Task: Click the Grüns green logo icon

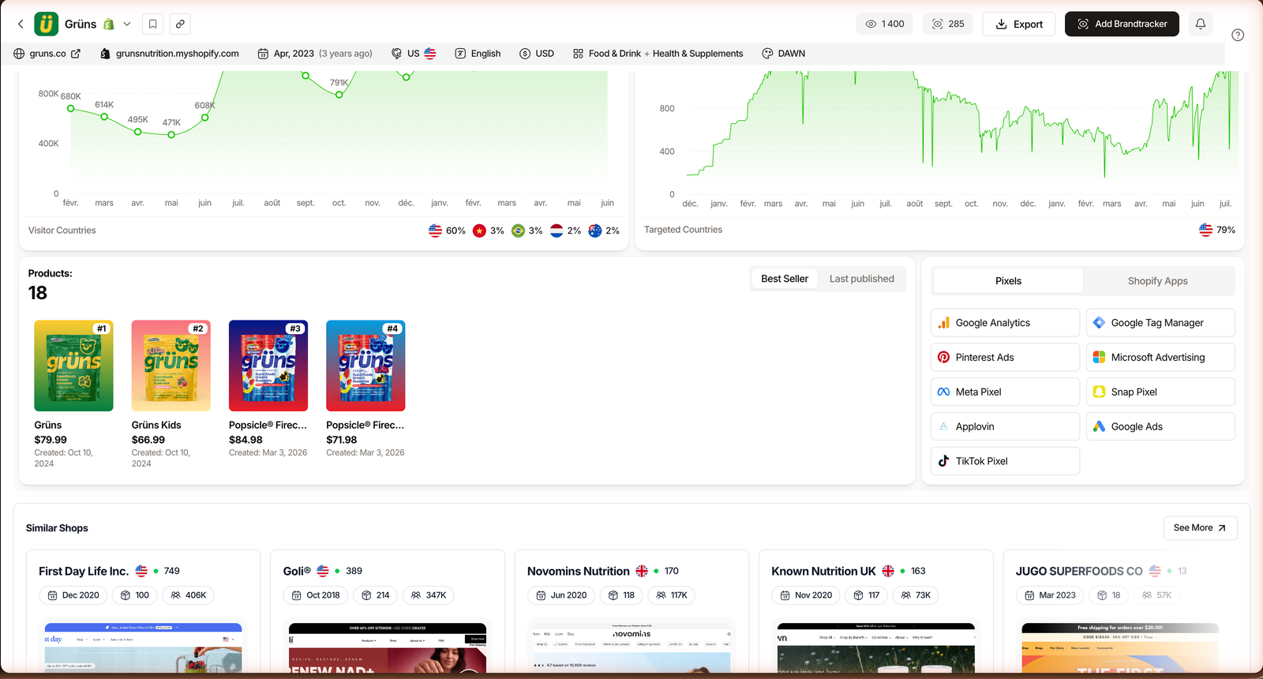Action: [47, 24]
